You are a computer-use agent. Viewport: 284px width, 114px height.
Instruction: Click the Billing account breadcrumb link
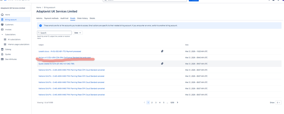coord(50,7)
